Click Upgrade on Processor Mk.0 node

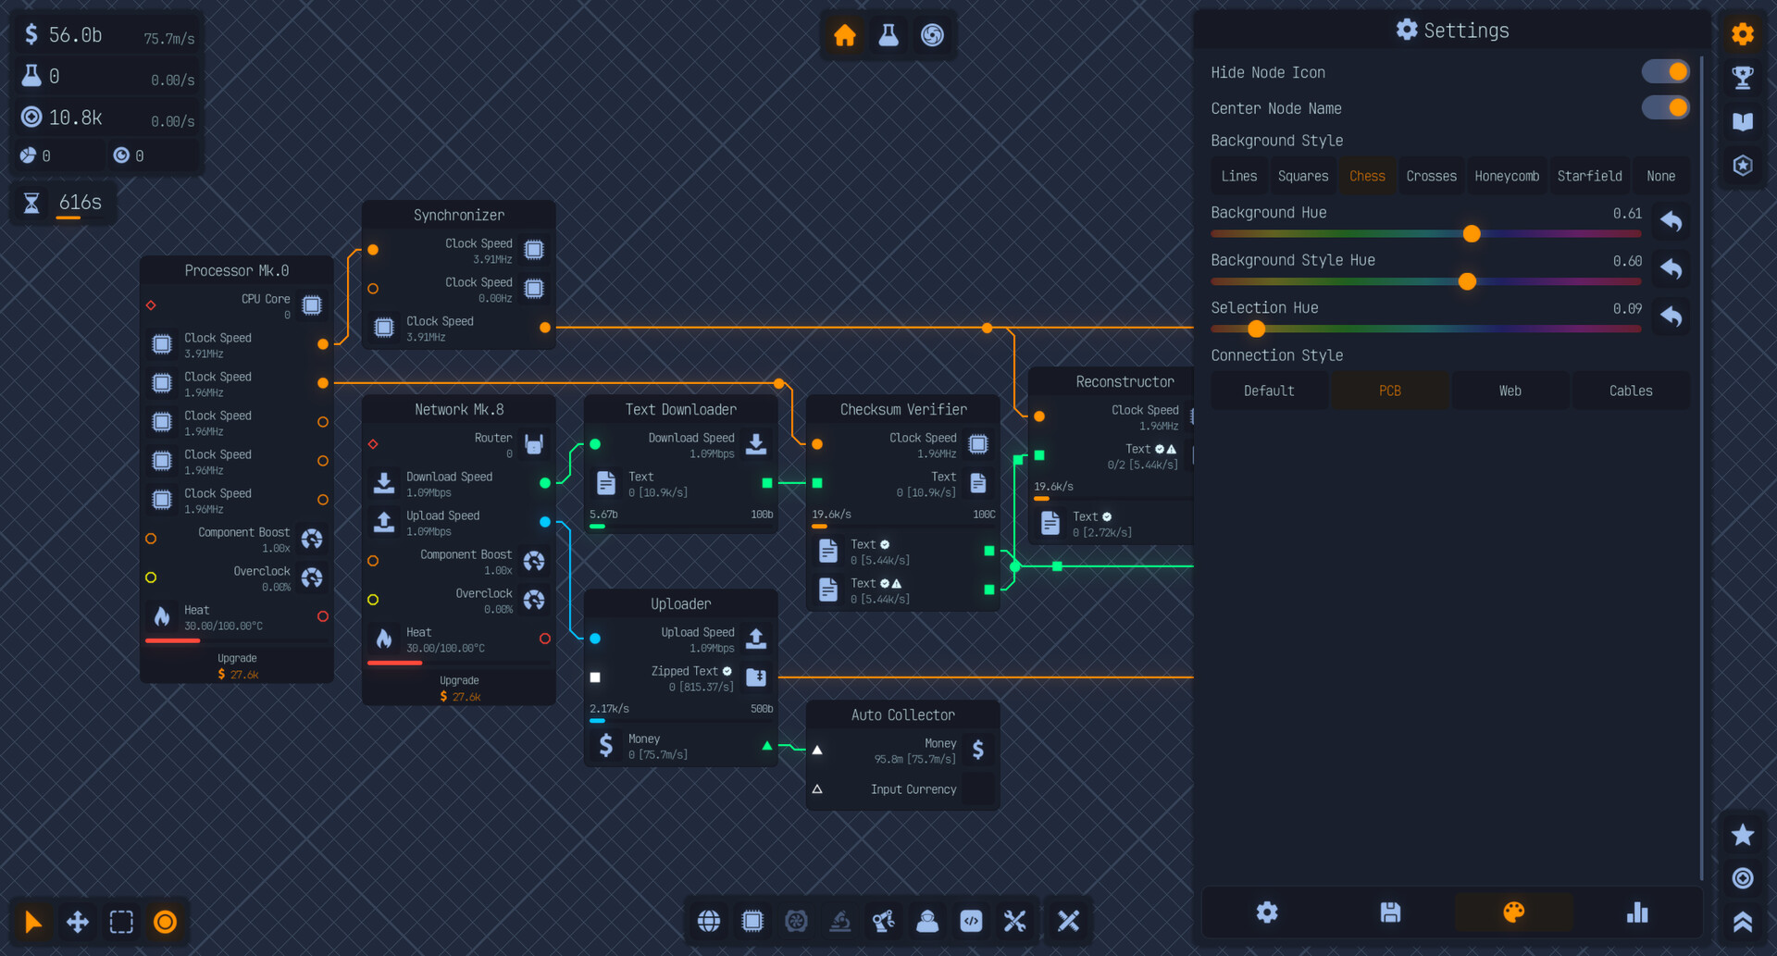click(x=236, y=665)
